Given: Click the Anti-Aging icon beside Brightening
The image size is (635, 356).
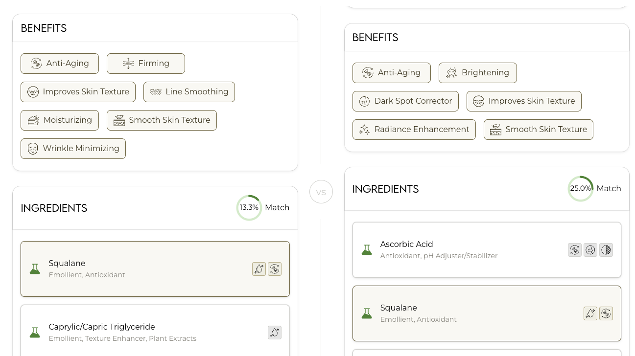Looking at the screenshot, I should [368, 73].
